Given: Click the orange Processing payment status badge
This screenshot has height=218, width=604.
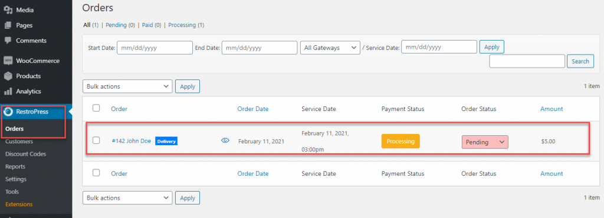Looking at the screenshot, I should (401, 141).
